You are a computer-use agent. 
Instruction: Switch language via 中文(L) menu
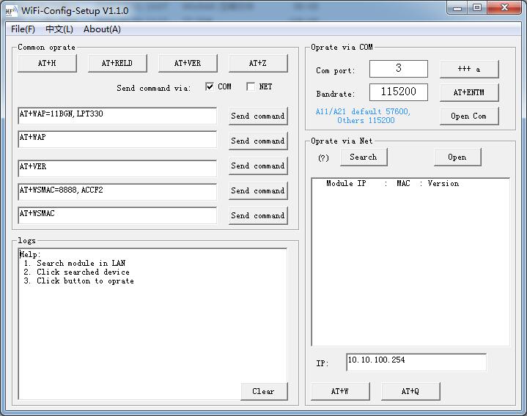(59, 29)
